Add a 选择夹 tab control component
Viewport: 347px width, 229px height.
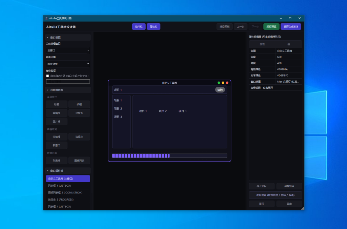pyautogui.click(x=79, y=137)
